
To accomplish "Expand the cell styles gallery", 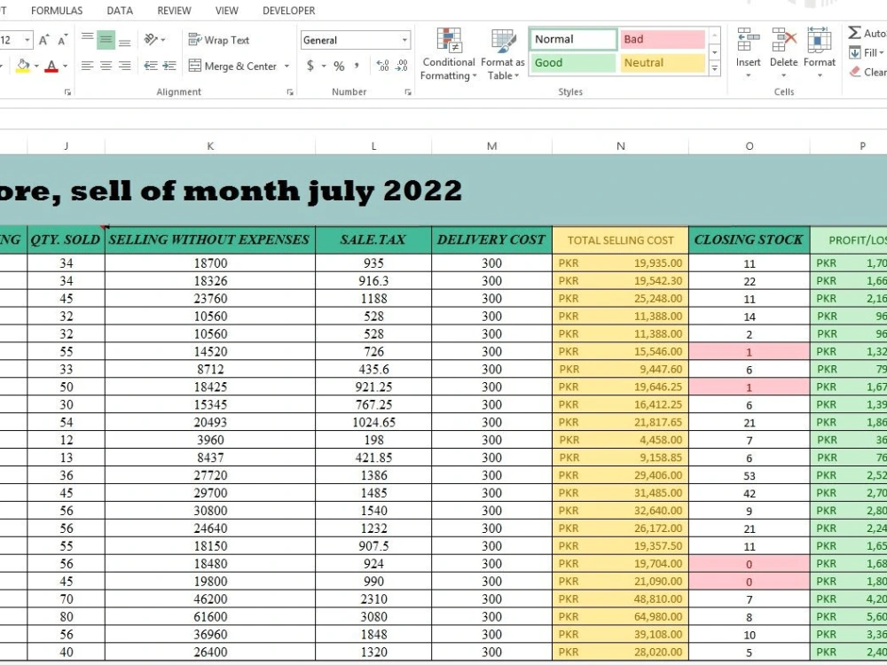I will (714, 68).
